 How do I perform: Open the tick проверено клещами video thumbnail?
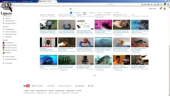click(x=48, y=42)
